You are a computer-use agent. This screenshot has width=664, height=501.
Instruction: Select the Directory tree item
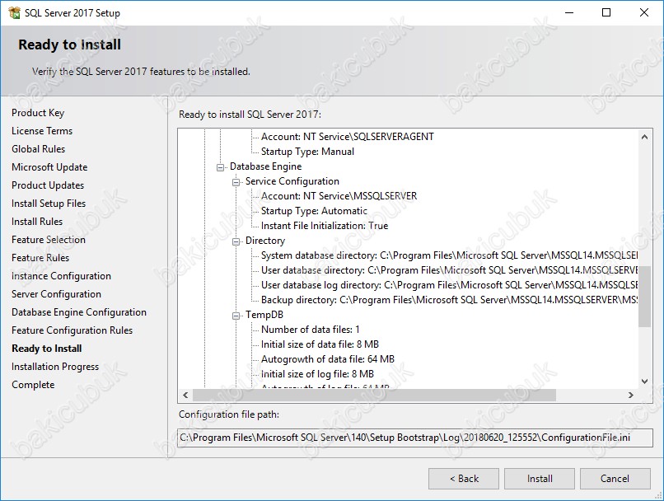click(265, 241)
